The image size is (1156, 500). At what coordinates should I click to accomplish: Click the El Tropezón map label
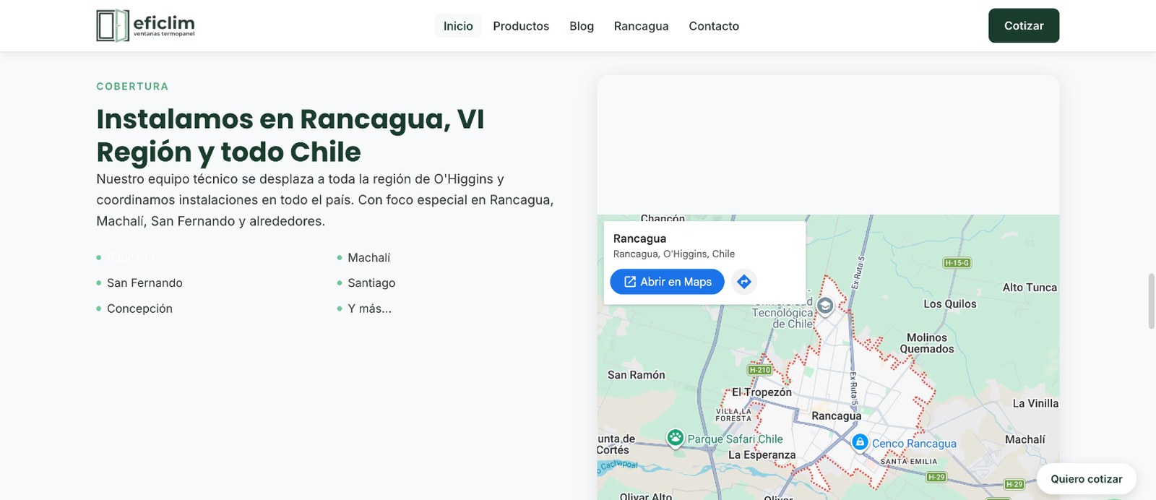coord(762,392)
